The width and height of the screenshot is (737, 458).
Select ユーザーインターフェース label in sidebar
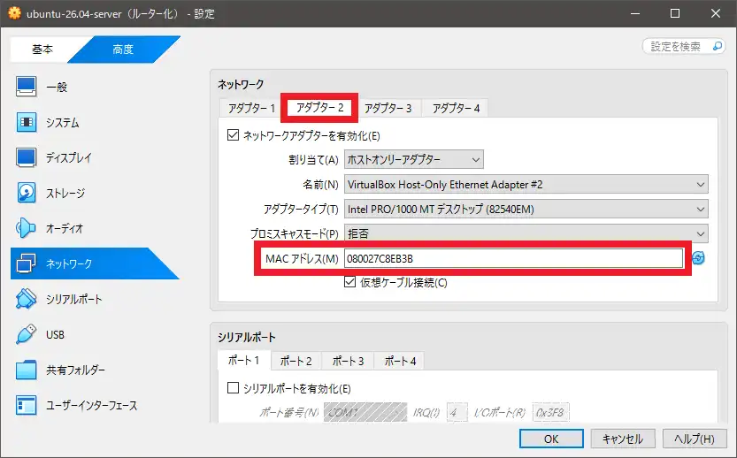[x=92, y=405]
